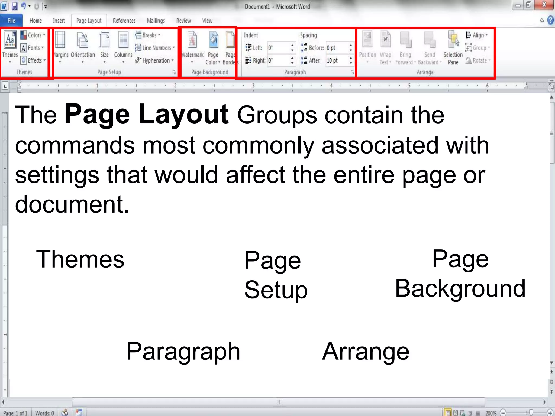Click the zoom in plus button
This screenshot has width=555, height=416.
(x=550, y=413)
